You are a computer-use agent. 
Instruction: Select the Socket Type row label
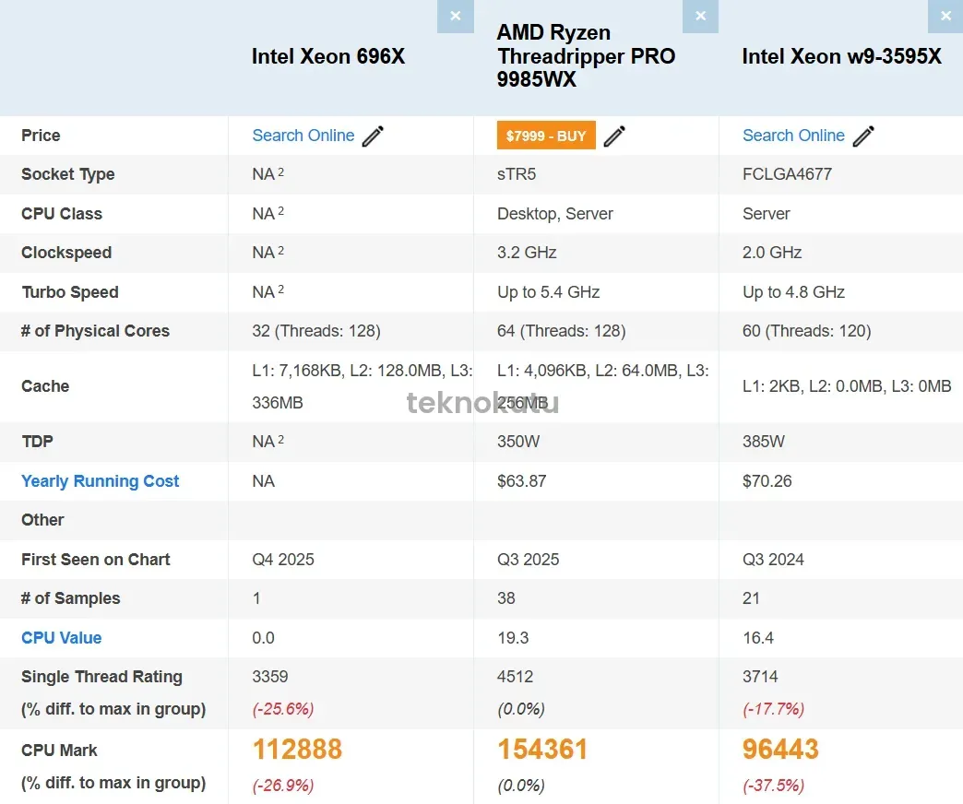coord(68,174)
